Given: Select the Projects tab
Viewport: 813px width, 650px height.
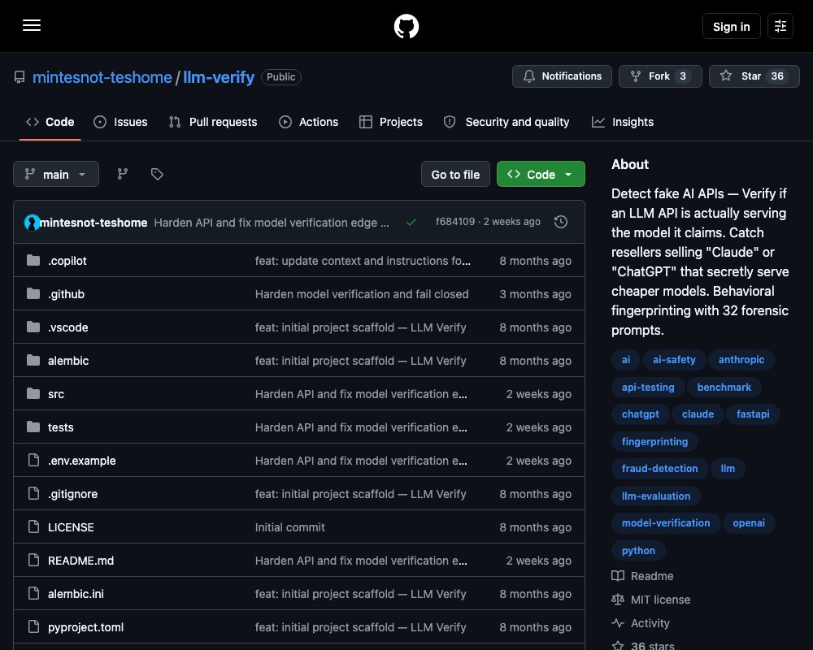Looking at the screenshot, I should pos(391,122).
